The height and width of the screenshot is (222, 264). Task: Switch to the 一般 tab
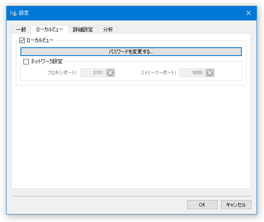tap(21, 30)
